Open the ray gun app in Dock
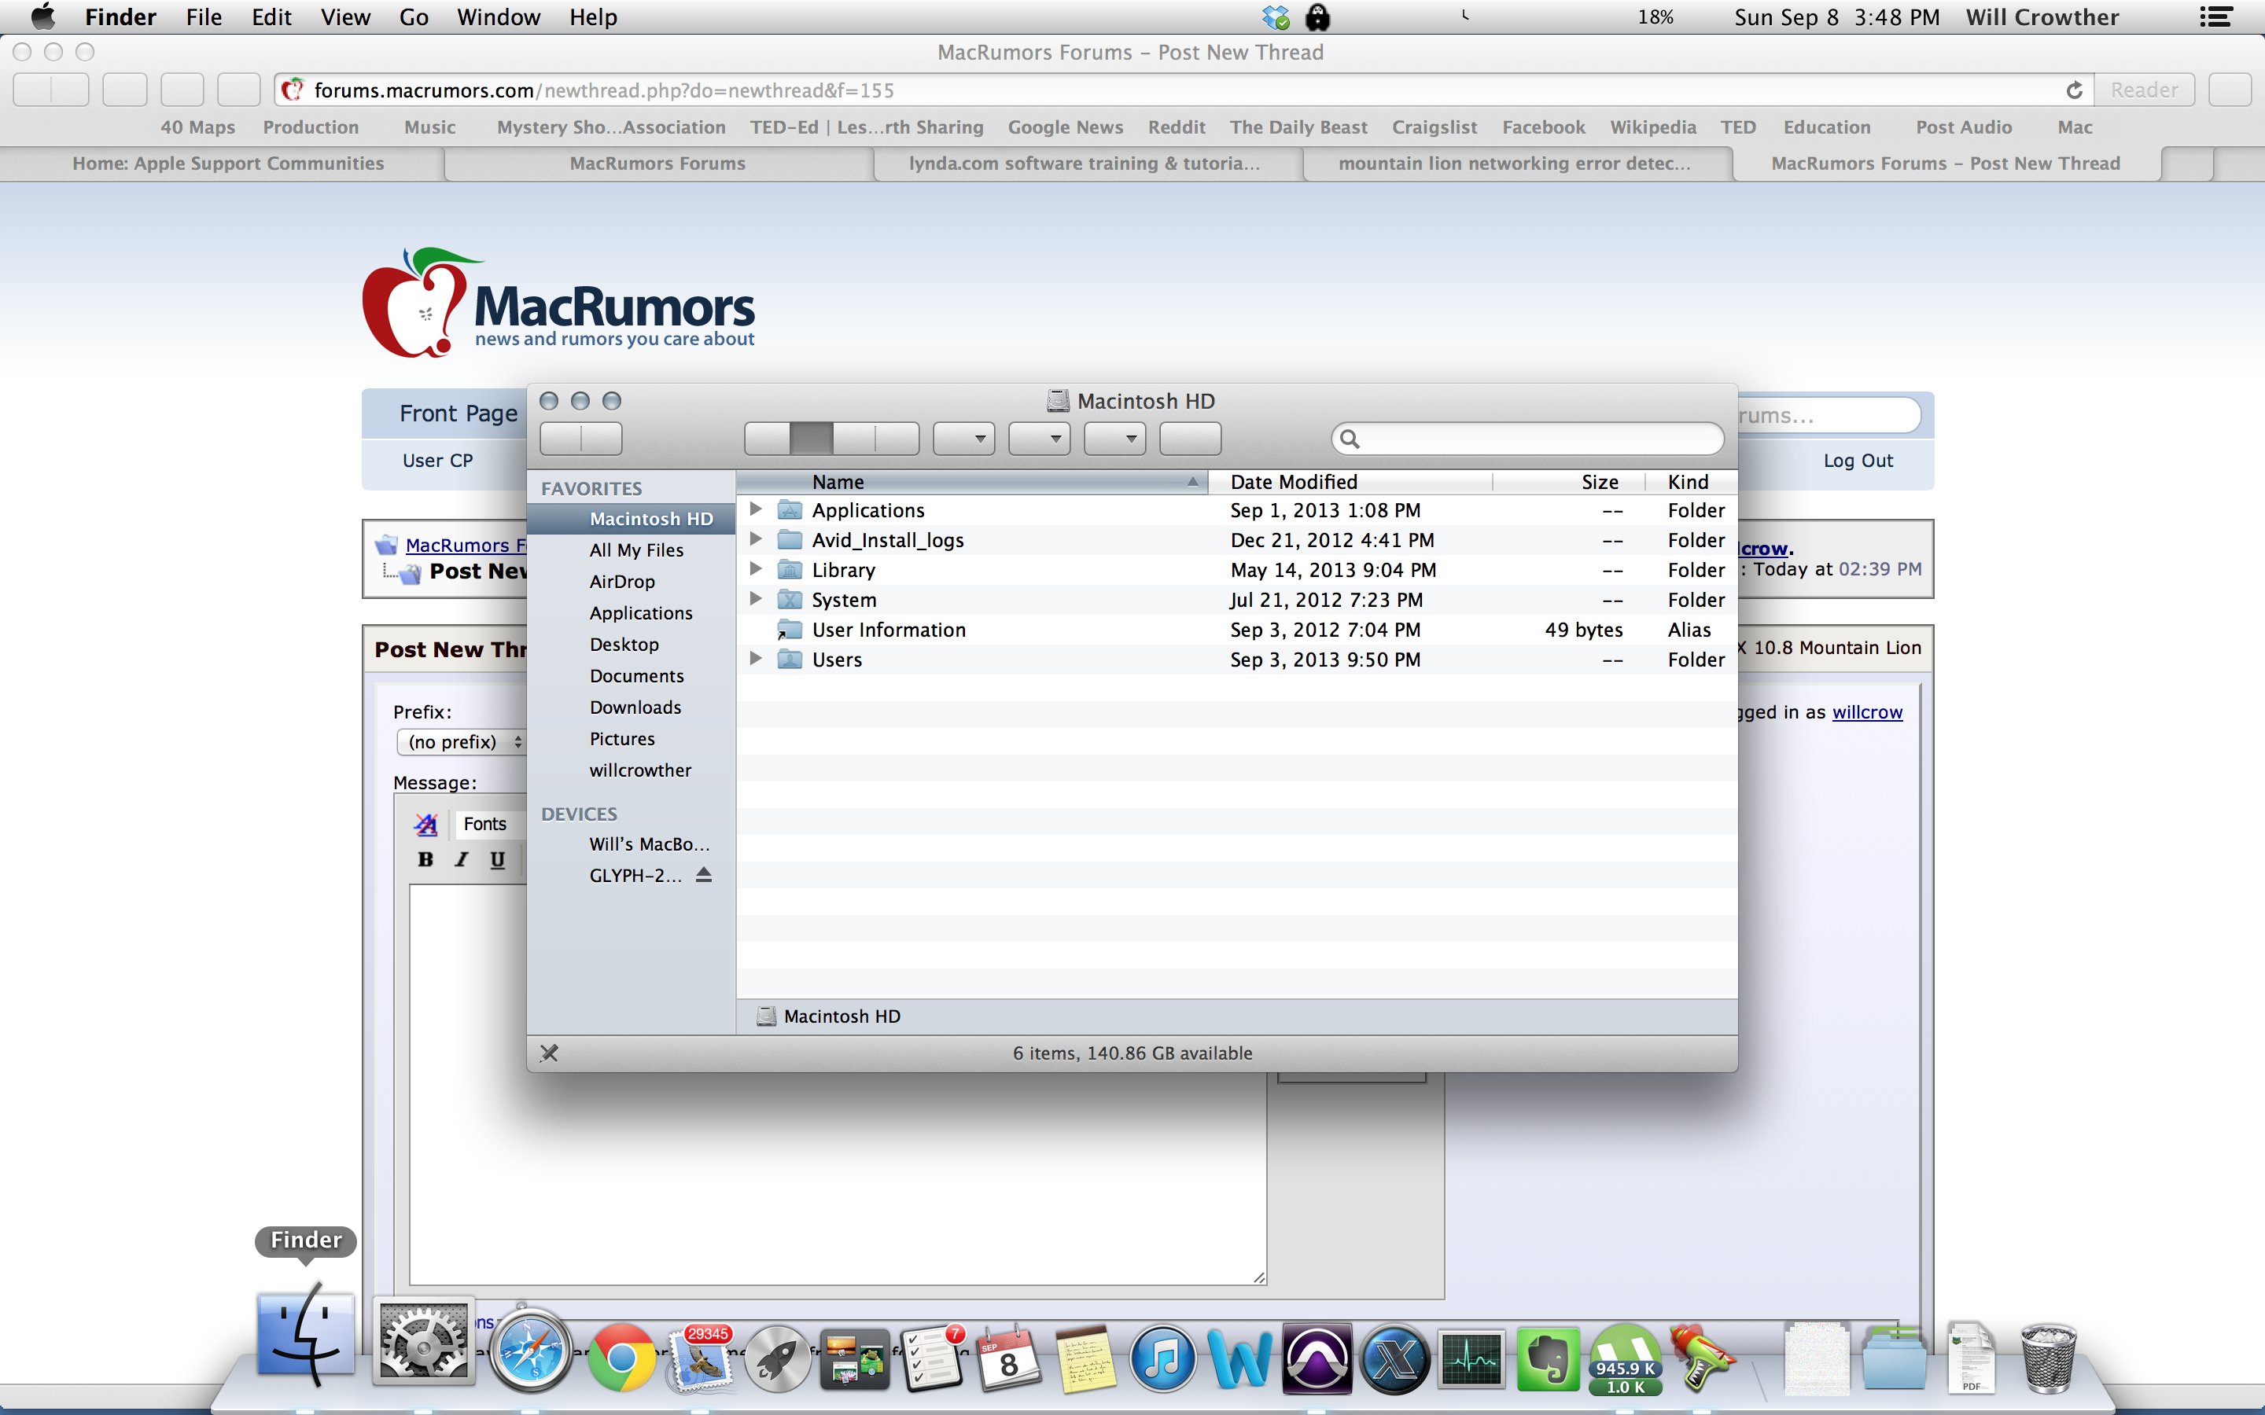Screen dimensions: 2265x1415 click(x=1702, y=1358)
